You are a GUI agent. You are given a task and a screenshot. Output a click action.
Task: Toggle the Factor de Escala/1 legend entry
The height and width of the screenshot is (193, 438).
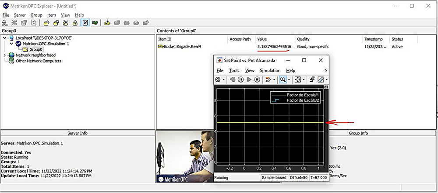[x=296, y=95]
